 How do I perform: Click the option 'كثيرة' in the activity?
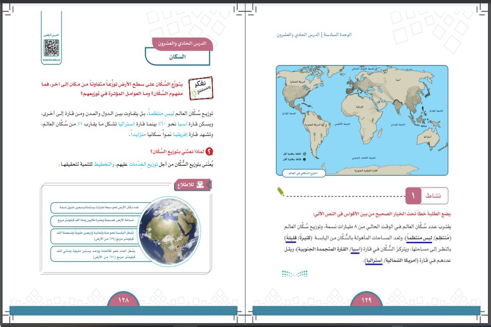click(304, 238)
